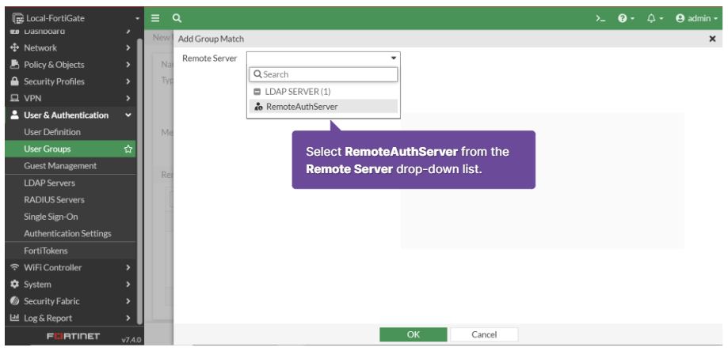Select User Groups menu item

coord(71,149)
